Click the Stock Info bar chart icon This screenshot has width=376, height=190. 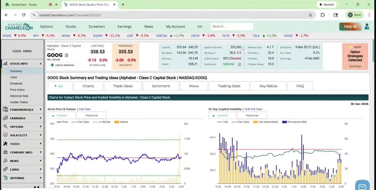click(5, 63)
